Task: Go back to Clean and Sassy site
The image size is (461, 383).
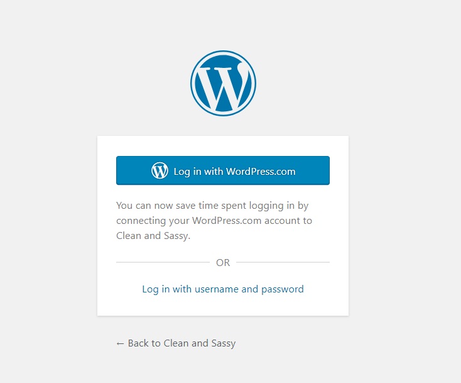Action: [176, 343]
